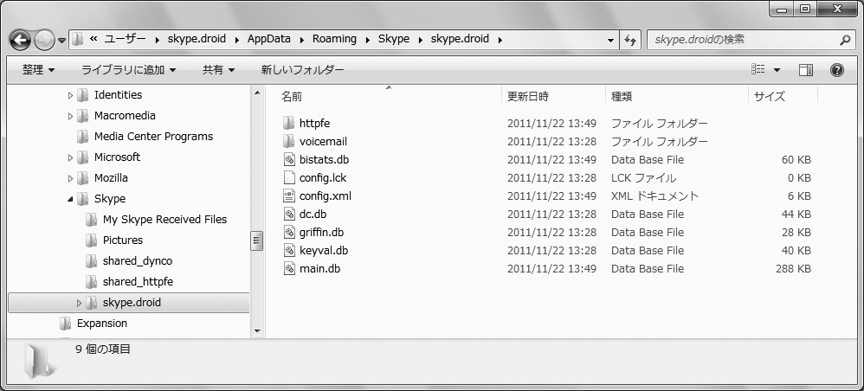Click the Roaming breadcrumb segment
Screen dimensions: 864x391
point(334,39)
